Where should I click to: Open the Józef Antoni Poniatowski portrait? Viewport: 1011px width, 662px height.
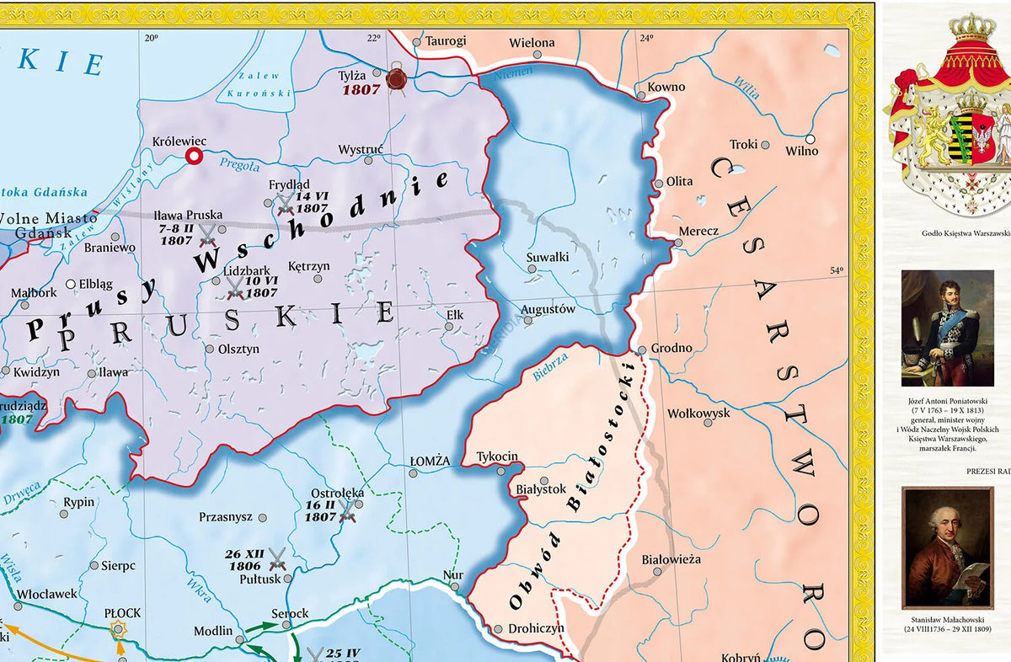pyautogui.click(x=947, y=328)
